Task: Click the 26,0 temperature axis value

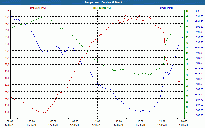Action: 7,24
